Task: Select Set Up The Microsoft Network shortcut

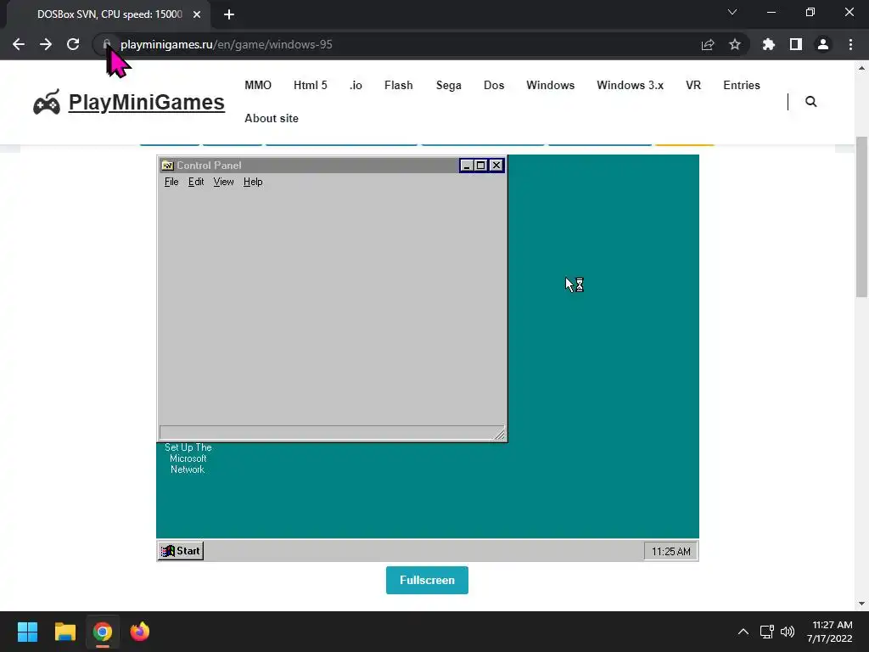Action: point(188,458)
